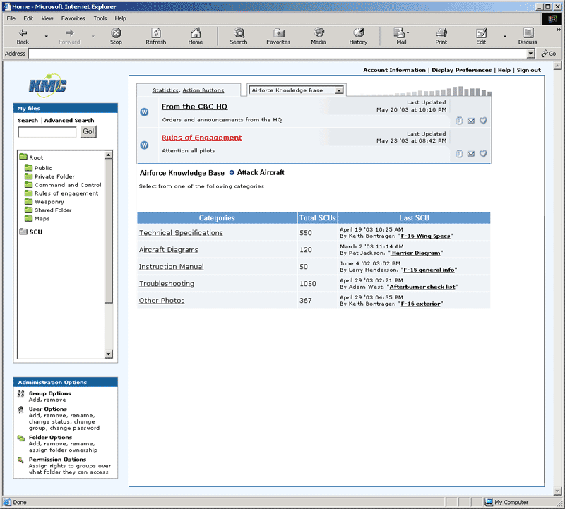The width and height of the screenshot is (565, 509).
Task: Click the W icon beside Rules of Engagement
Action: [x=145, y=145]
